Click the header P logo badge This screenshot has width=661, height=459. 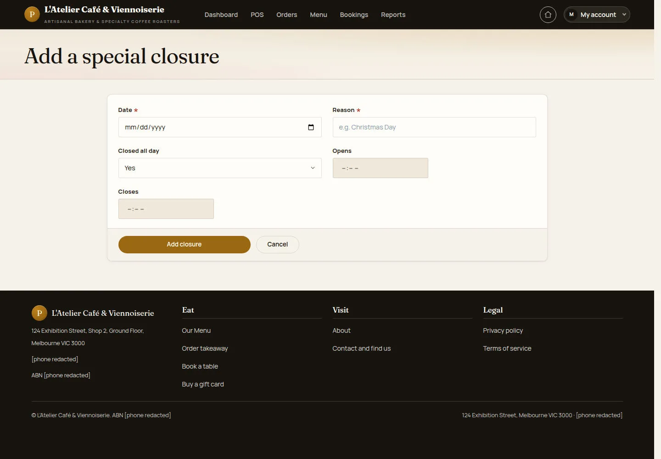click(x=32, y=14)
